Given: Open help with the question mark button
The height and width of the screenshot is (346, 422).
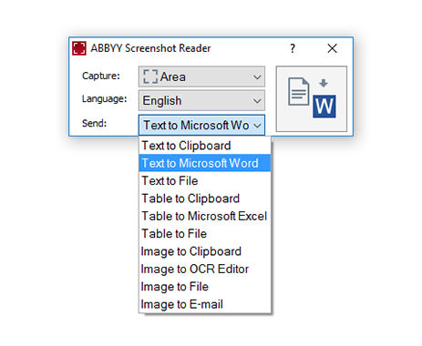Looking at the screenshot, I should coord(293,48).
